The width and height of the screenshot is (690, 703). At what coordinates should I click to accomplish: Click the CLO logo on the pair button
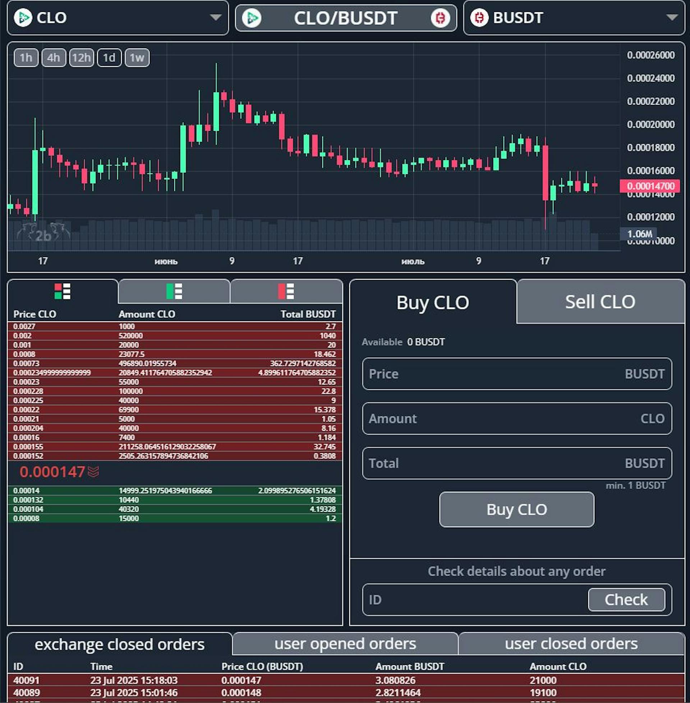tap(252, 18)
